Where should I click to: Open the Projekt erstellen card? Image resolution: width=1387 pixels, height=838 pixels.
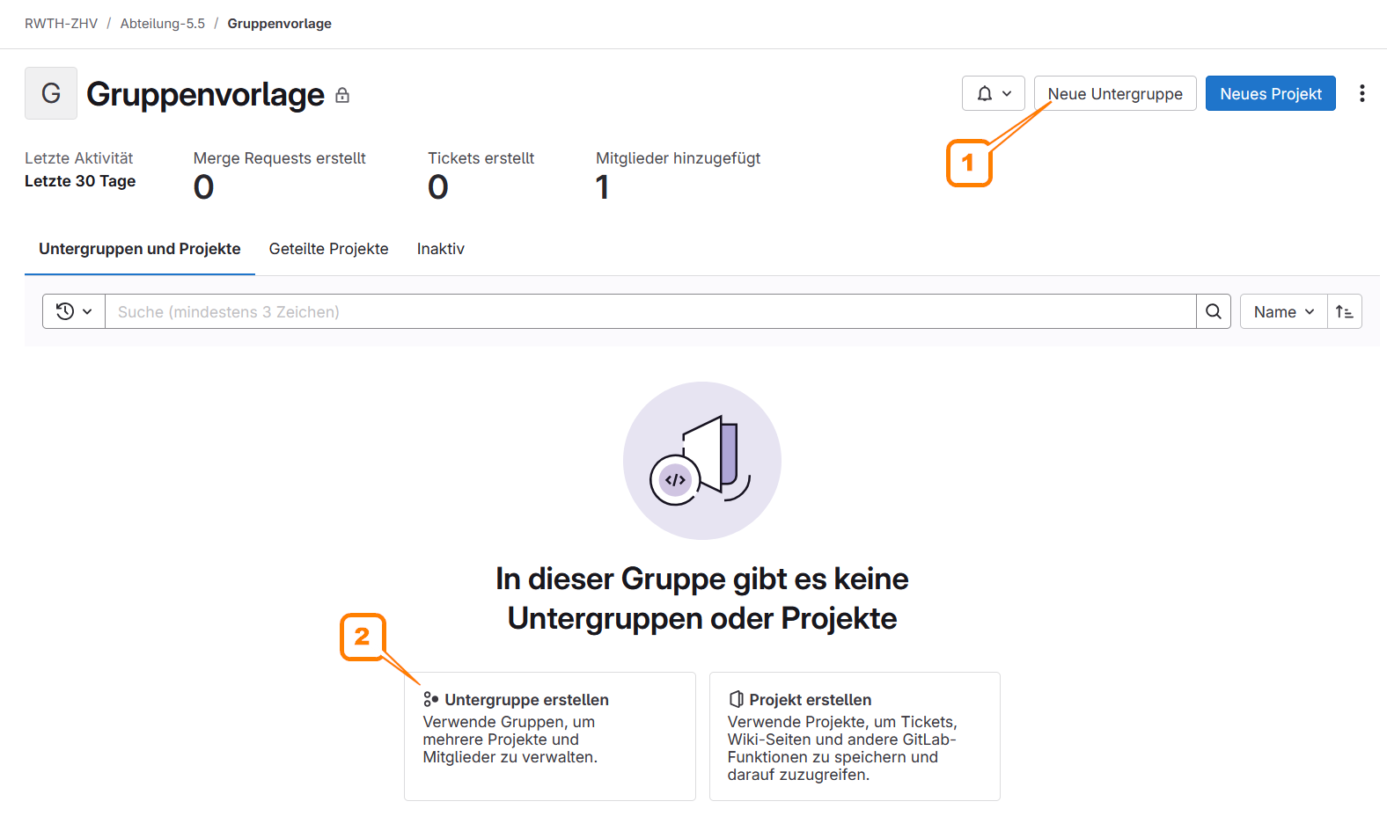click(855, 736)
